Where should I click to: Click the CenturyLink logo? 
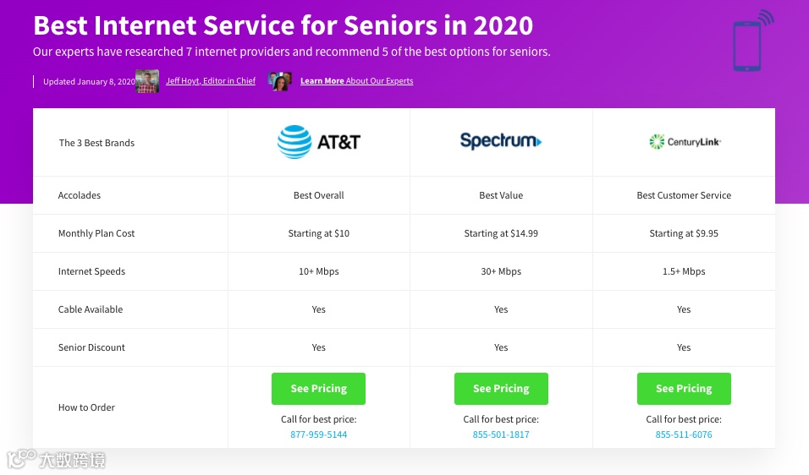click(684, 142)
